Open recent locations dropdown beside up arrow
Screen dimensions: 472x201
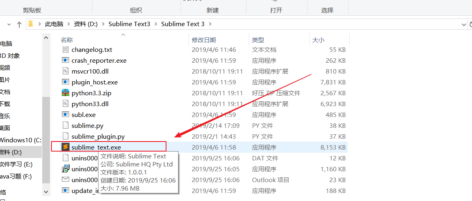(8, 24)
